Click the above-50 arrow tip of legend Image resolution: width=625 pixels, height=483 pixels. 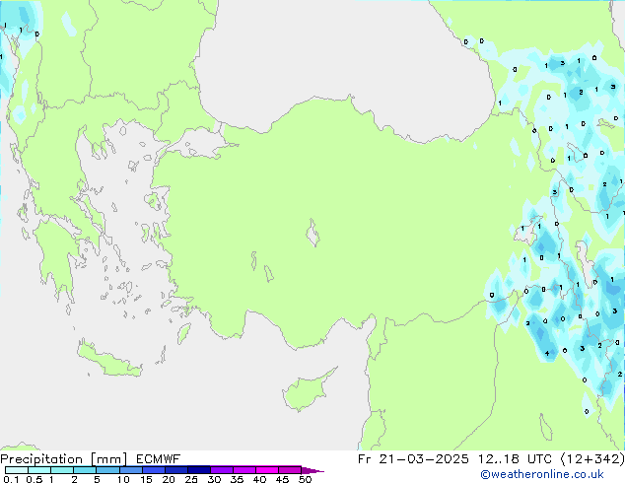point(312,470)
